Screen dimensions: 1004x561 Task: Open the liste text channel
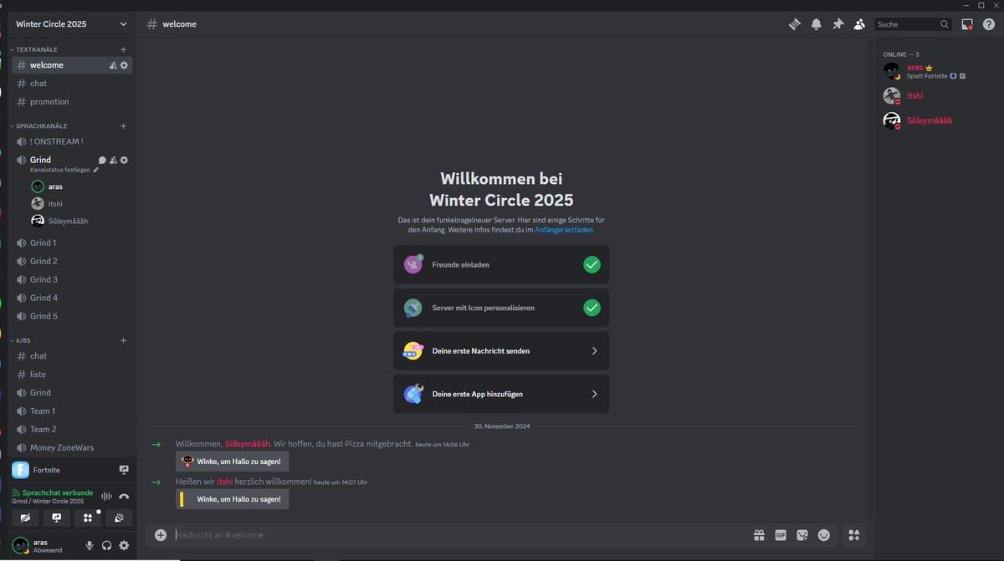coord(72,375)
